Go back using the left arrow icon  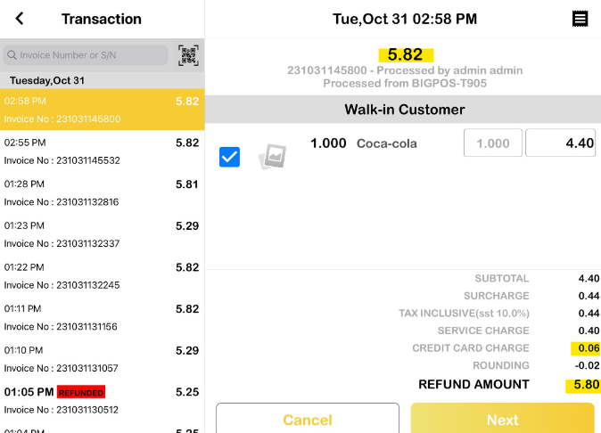pyautogui.click(x=20, y=19)
